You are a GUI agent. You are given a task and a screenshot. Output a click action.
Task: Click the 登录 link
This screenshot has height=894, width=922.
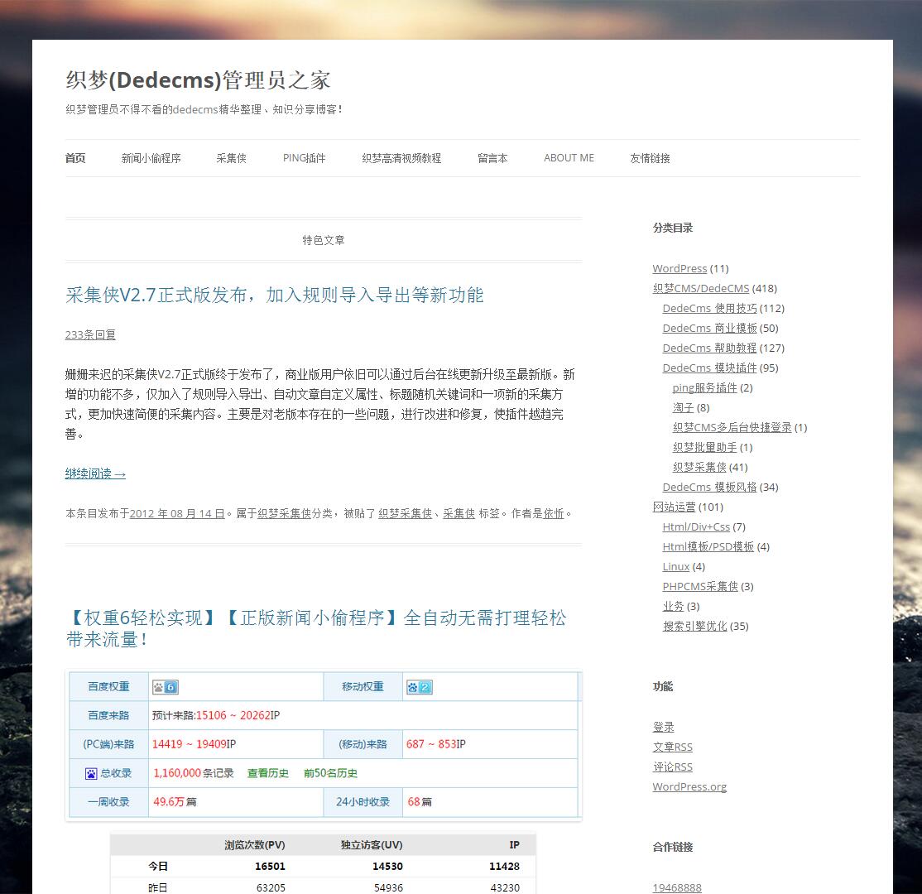coord(663,727)
